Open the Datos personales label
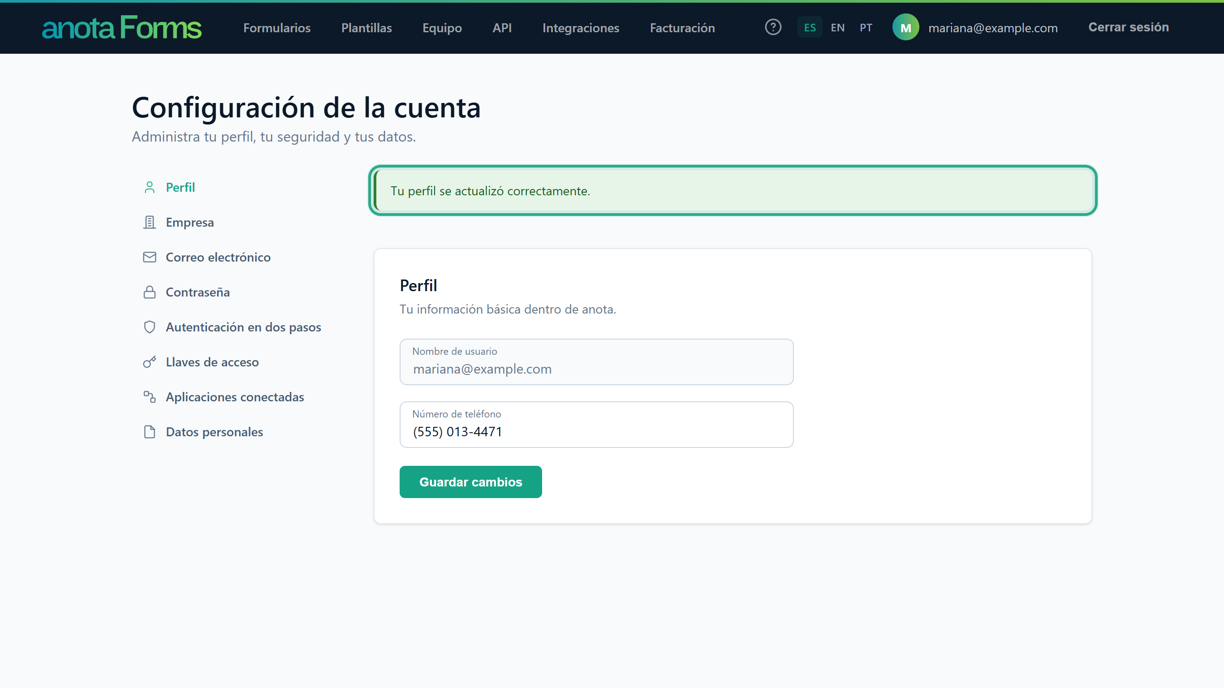Screen dimensions: 1224x688 tap(214, 432)
